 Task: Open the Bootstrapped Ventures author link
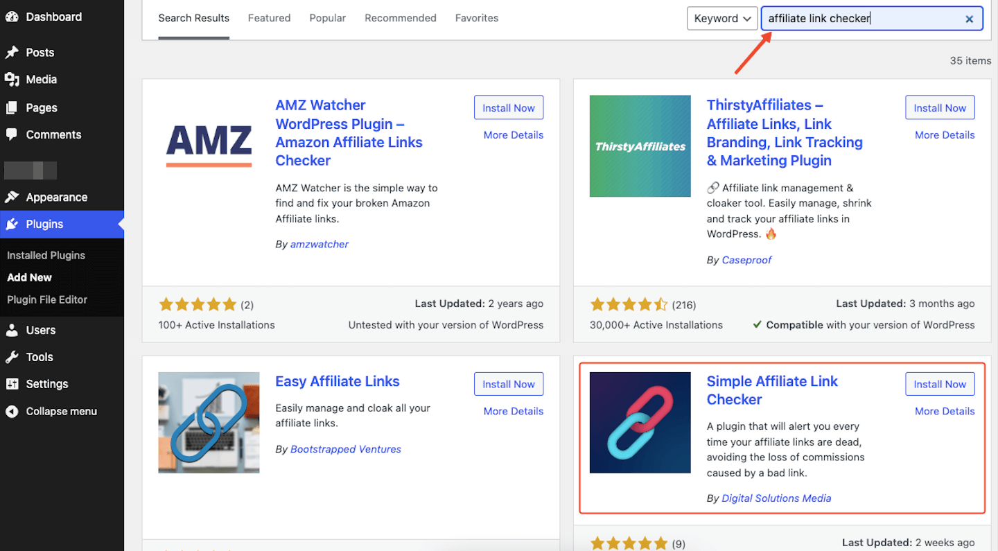click(x=346, y=449)
